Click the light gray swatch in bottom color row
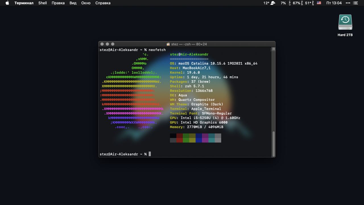Image resolution: width=364 pixels, height=205 pixels. coord(218,140)
